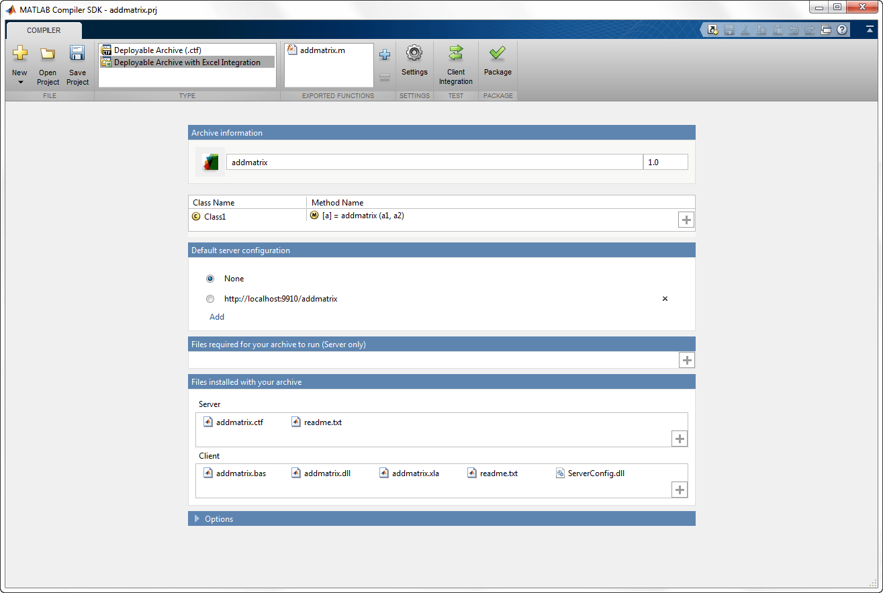The width and height of the screenshot is (883, 593).
Task: Click the Save icon in quick access bar
Action: [729, 30]
